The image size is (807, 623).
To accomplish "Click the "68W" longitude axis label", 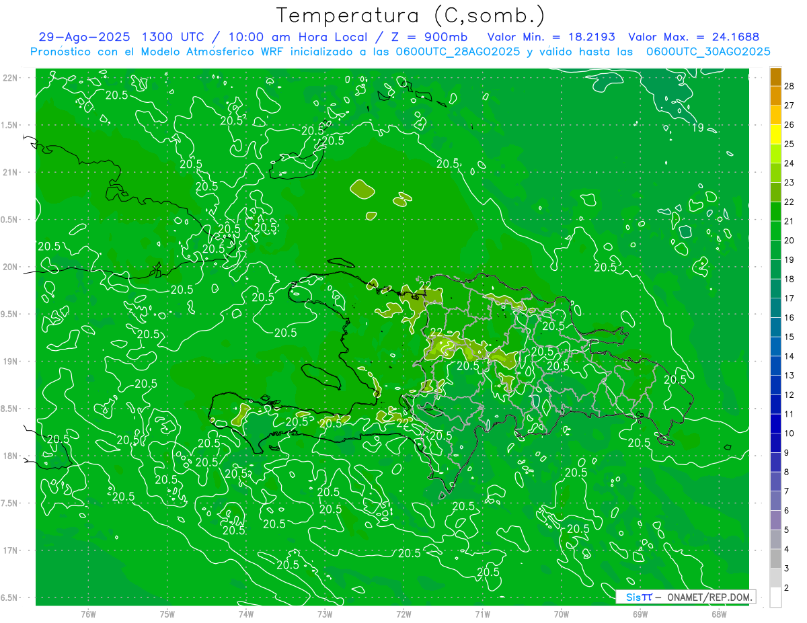I will coord(719,614).
